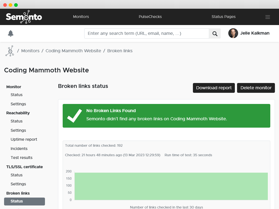Click the breadcrumb home Semonto icon
Viewport: 279px width, 209px height.
[10, 51]
